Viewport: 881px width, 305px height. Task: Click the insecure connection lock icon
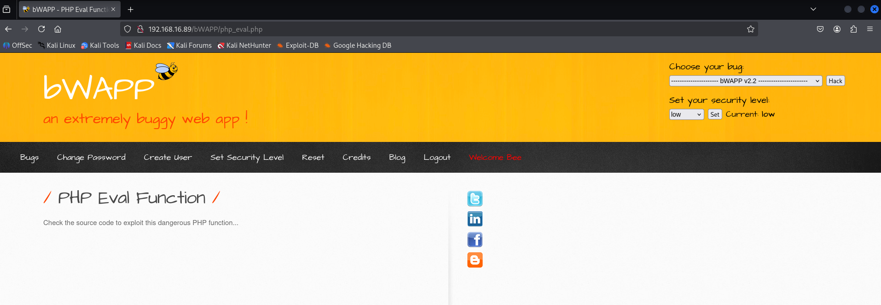tap(140, 29)
